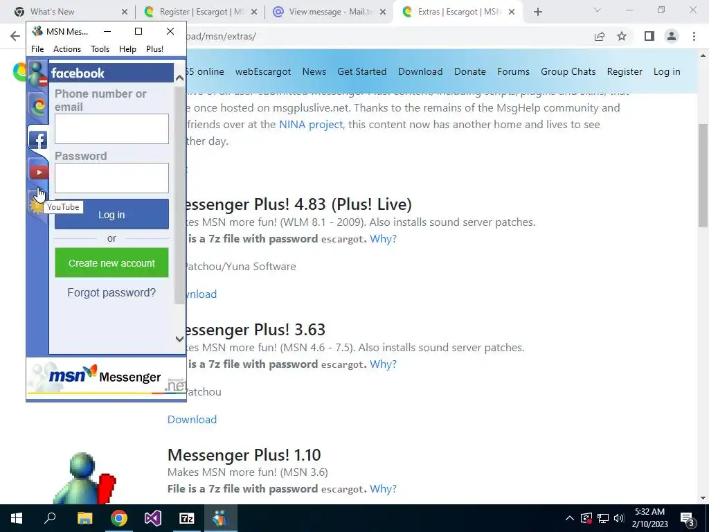Open the notification center icon
The height and width of the screenshot is (532, 709).
point(688,518)
